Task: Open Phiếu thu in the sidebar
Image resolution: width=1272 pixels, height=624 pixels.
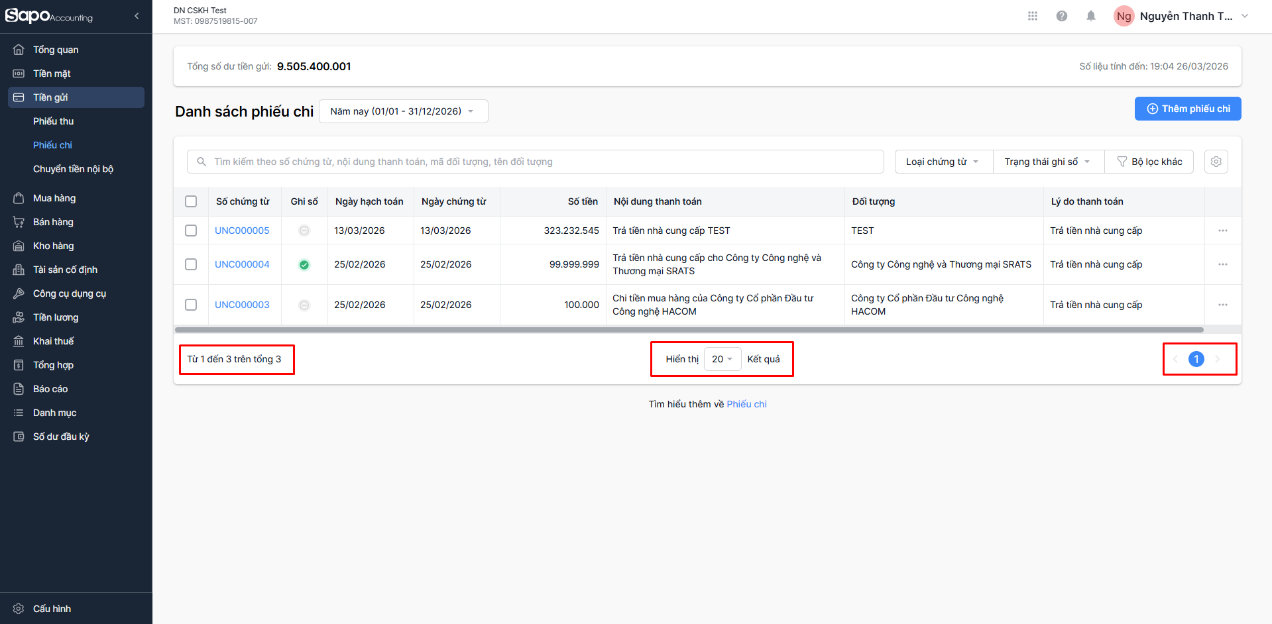Action: (54, 121)
